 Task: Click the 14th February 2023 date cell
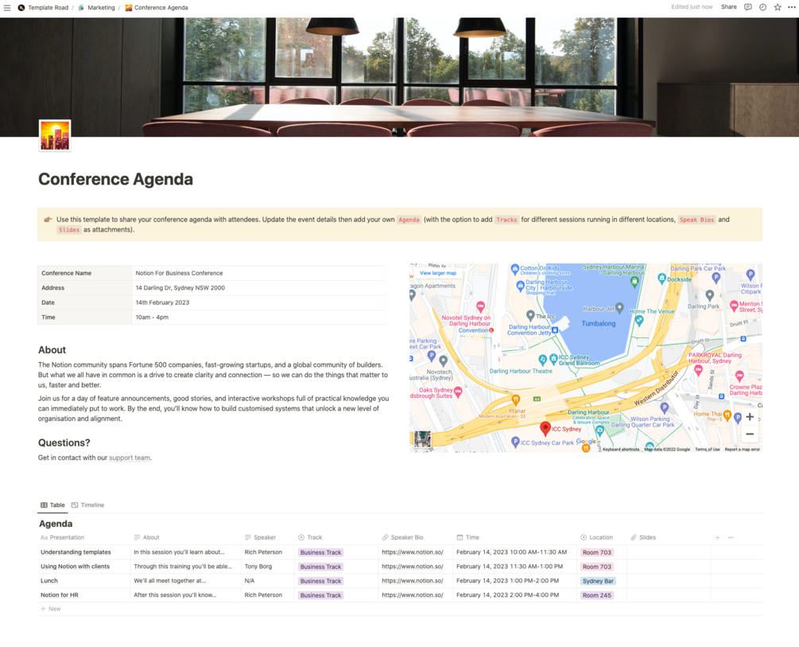259,302
